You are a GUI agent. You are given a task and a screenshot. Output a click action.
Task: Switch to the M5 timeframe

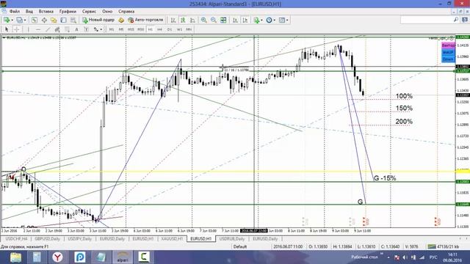[121, 29]
